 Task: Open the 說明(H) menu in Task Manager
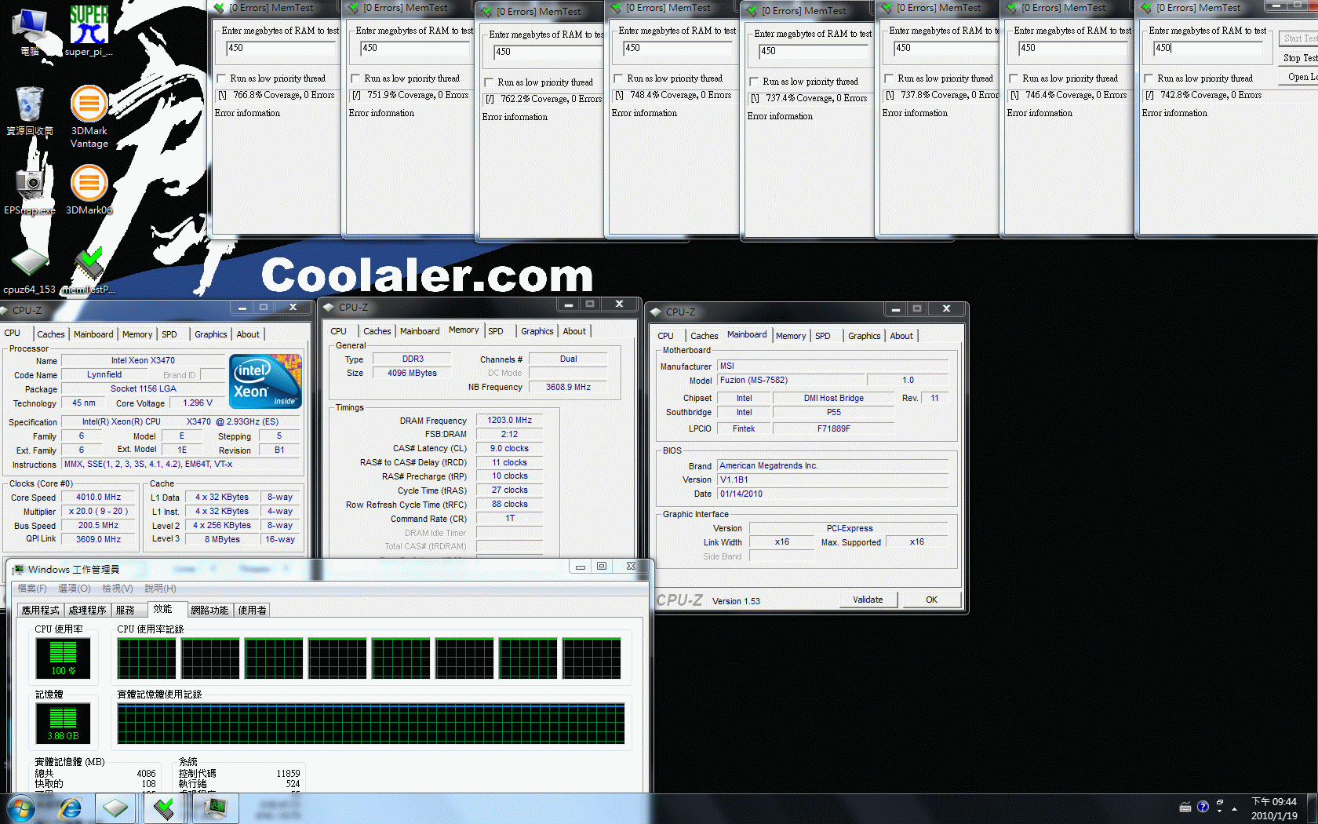coord(160,589)
